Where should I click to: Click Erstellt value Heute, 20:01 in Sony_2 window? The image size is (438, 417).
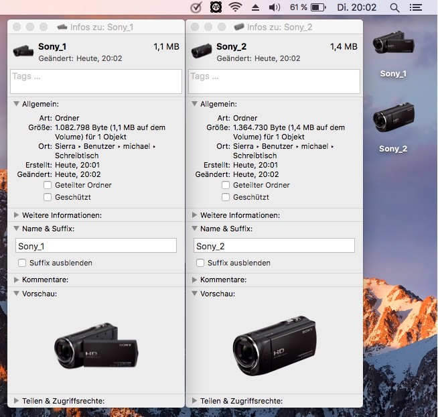256,165
